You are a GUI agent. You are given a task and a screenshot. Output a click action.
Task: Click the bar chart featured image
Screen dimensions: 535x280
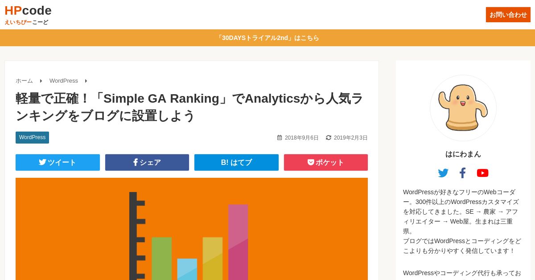pyautogui.click(x=192, y=229)
